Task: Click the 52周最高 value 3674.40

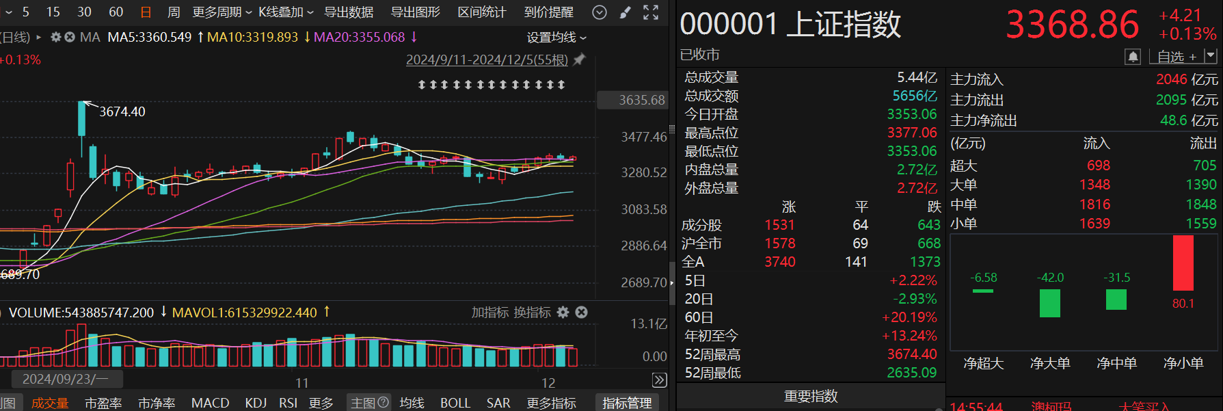Action: (912, 354)
